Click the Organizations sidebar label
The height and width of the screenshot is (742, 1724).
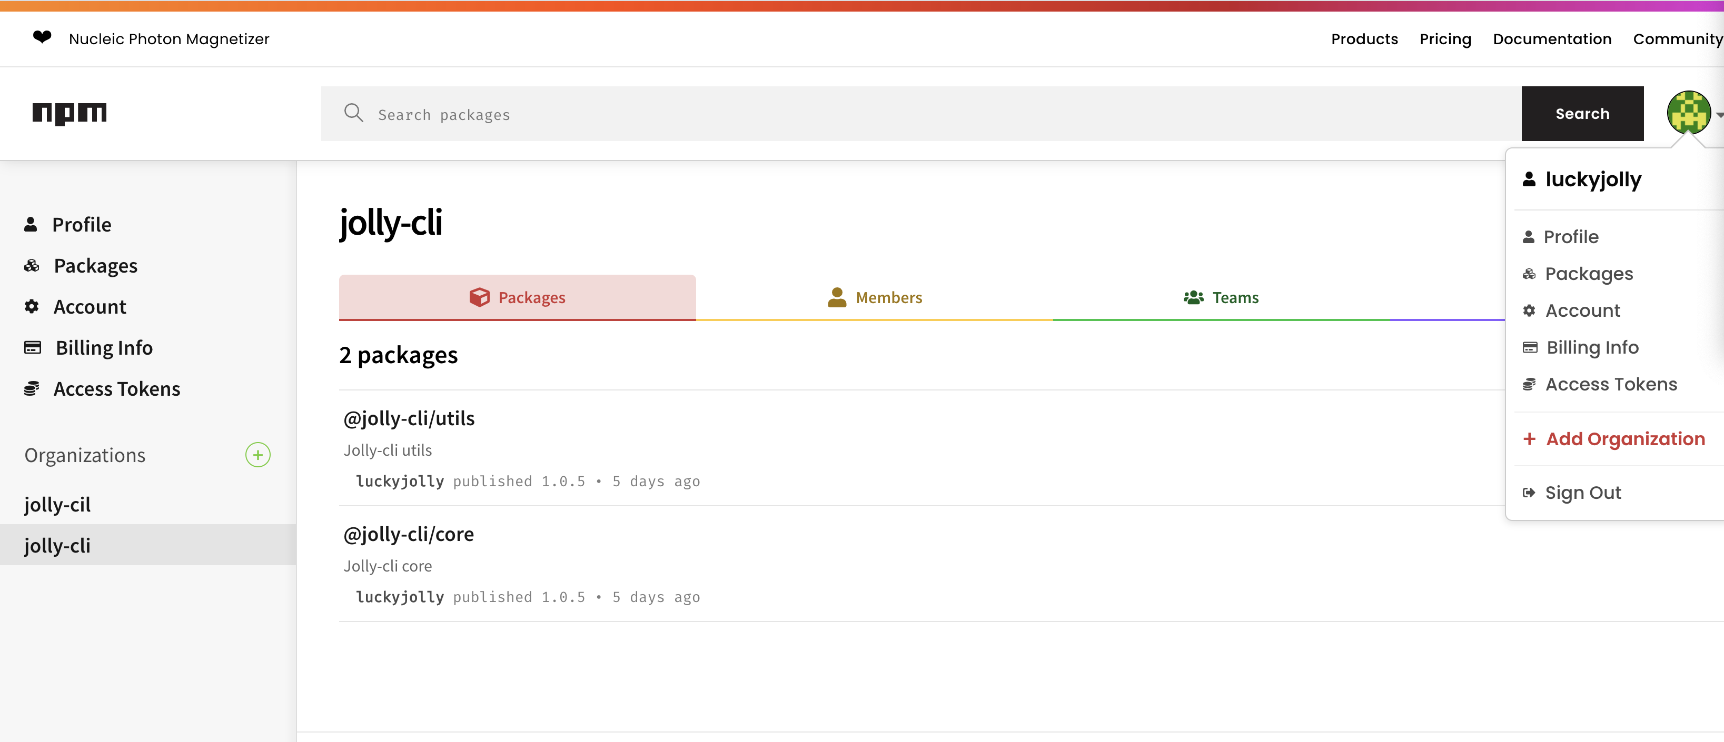tap(85, 455)
